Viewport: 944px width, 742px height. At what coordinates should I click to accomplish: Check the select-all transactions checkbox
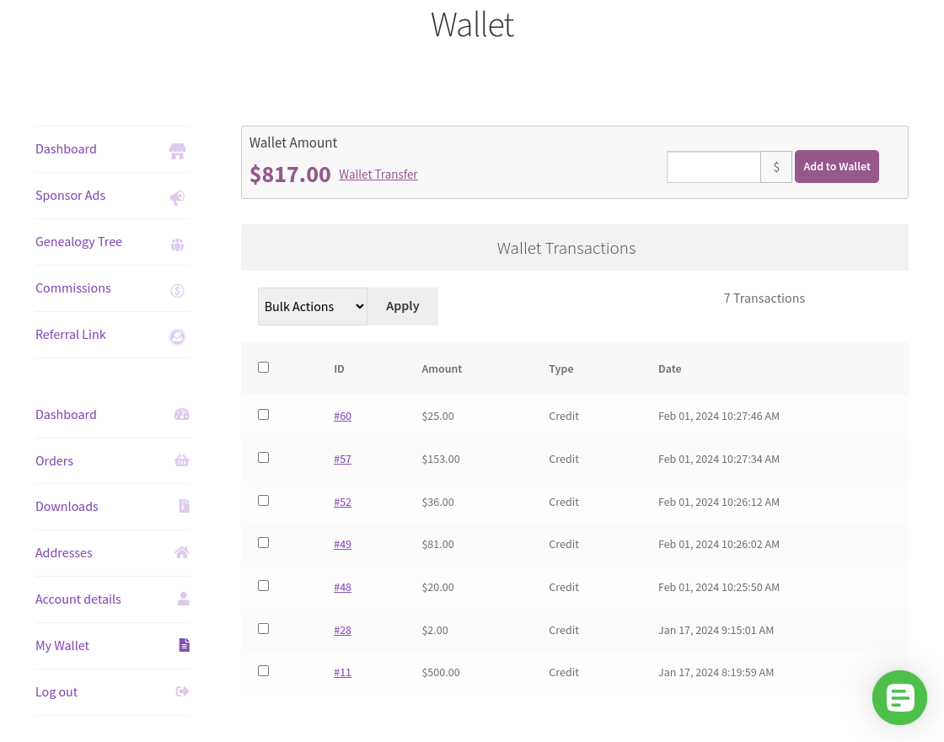coord(263,367)
